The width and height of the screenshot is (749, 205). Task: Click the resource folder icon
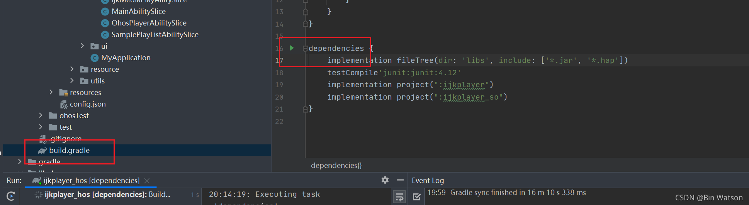[x=84, y=69]
